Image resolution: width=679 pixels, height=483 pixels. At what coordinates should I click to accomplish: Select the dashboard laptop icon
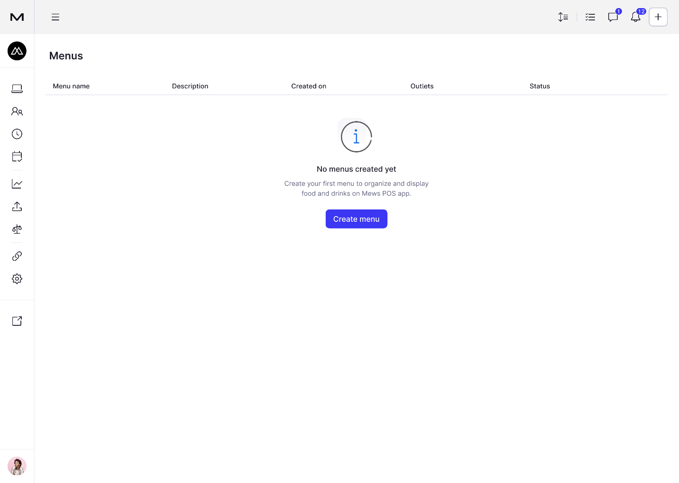click(x=17, y=89)
